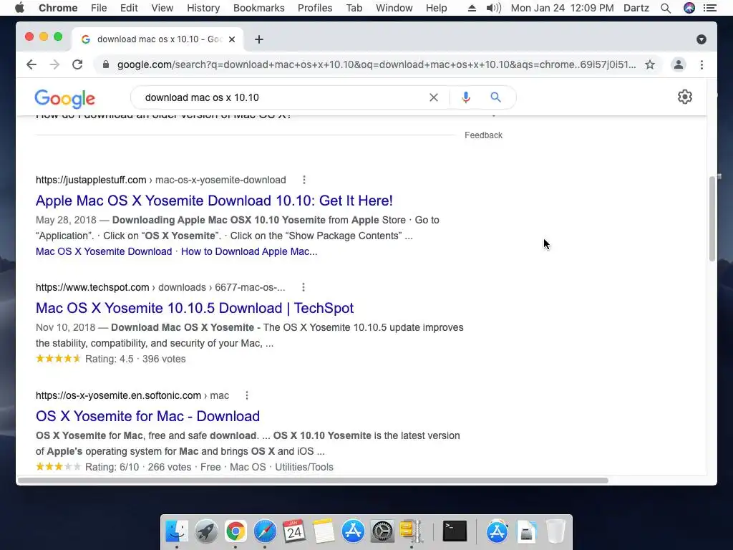Open the Window menu
733x550 pixels.
(x=394, y=8)
